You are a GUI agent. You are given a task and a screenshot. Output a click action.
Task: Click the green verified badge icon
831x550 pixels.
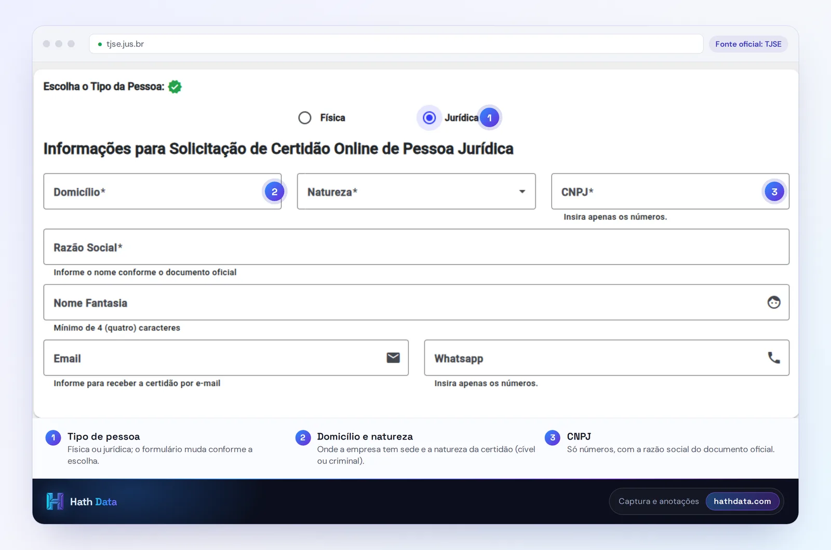click(175, 87)
